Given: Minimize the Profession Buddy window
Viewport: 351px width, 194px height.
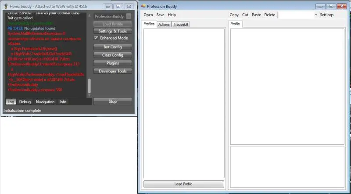Looking at the screenshot, I should [321, 7].
